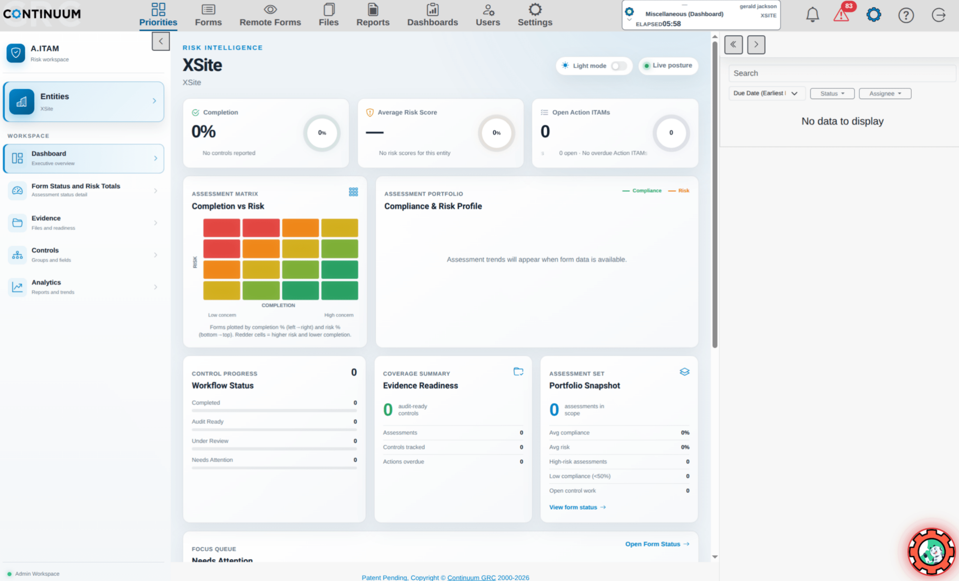Screen dimensions: 959x581
Task: Click the Average Risk Score shield icon
Action: tap(370, 112)
